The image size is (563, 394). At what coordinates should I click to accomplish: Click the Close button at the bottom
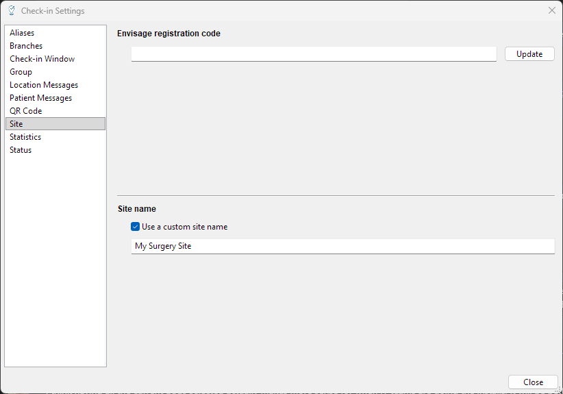pyautogui.click(x=533, y=382)
